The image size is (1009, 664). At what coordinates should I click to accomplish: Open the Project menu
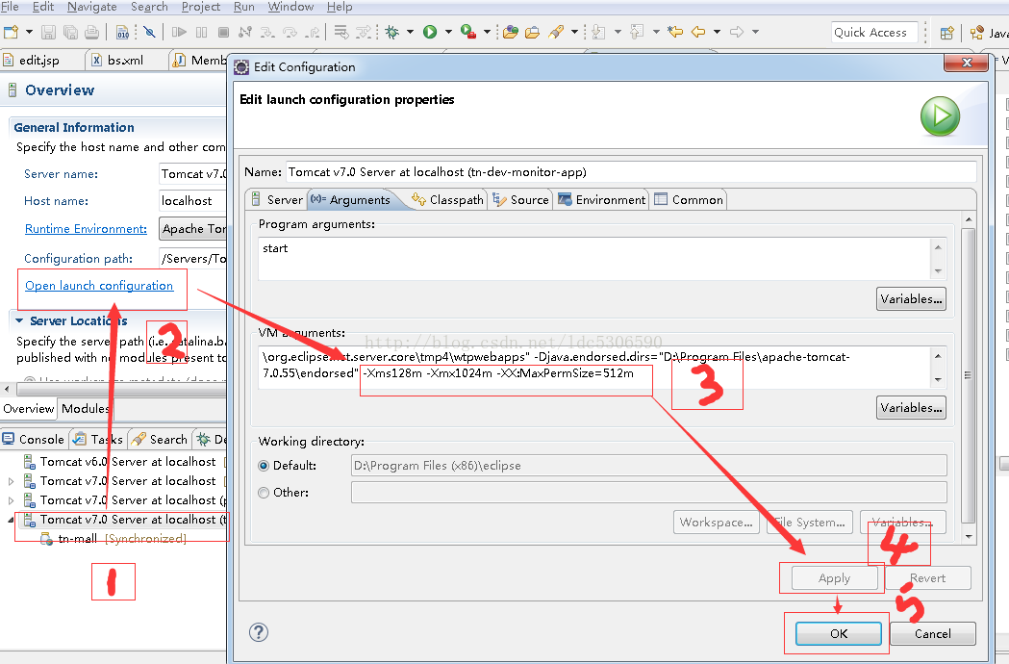(x=201, y=7)
